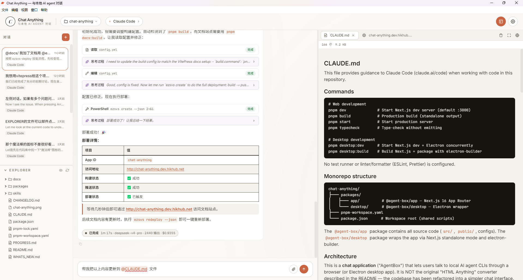Expand thinking step about VitePress build config
This screenshot has width=523, height=280.
point(170,62)
